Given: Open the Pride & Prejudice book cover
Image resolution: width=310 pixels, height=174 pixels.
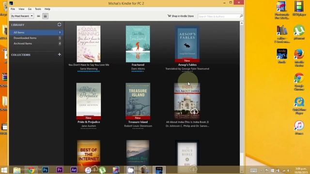Looking at the screenshot, I should coord(89,101).
